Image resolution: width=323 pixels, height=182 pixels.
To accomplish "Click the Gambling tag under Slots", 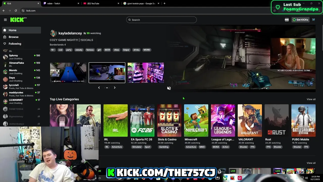I will pyautogui.click(x=164, y=147).
